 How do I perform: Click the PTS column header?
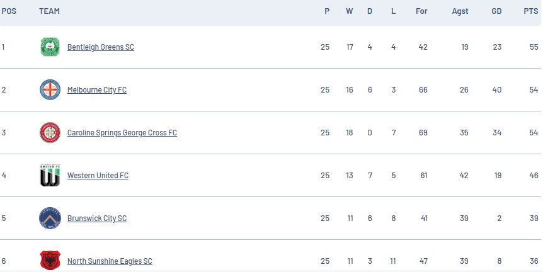[530, 11]
